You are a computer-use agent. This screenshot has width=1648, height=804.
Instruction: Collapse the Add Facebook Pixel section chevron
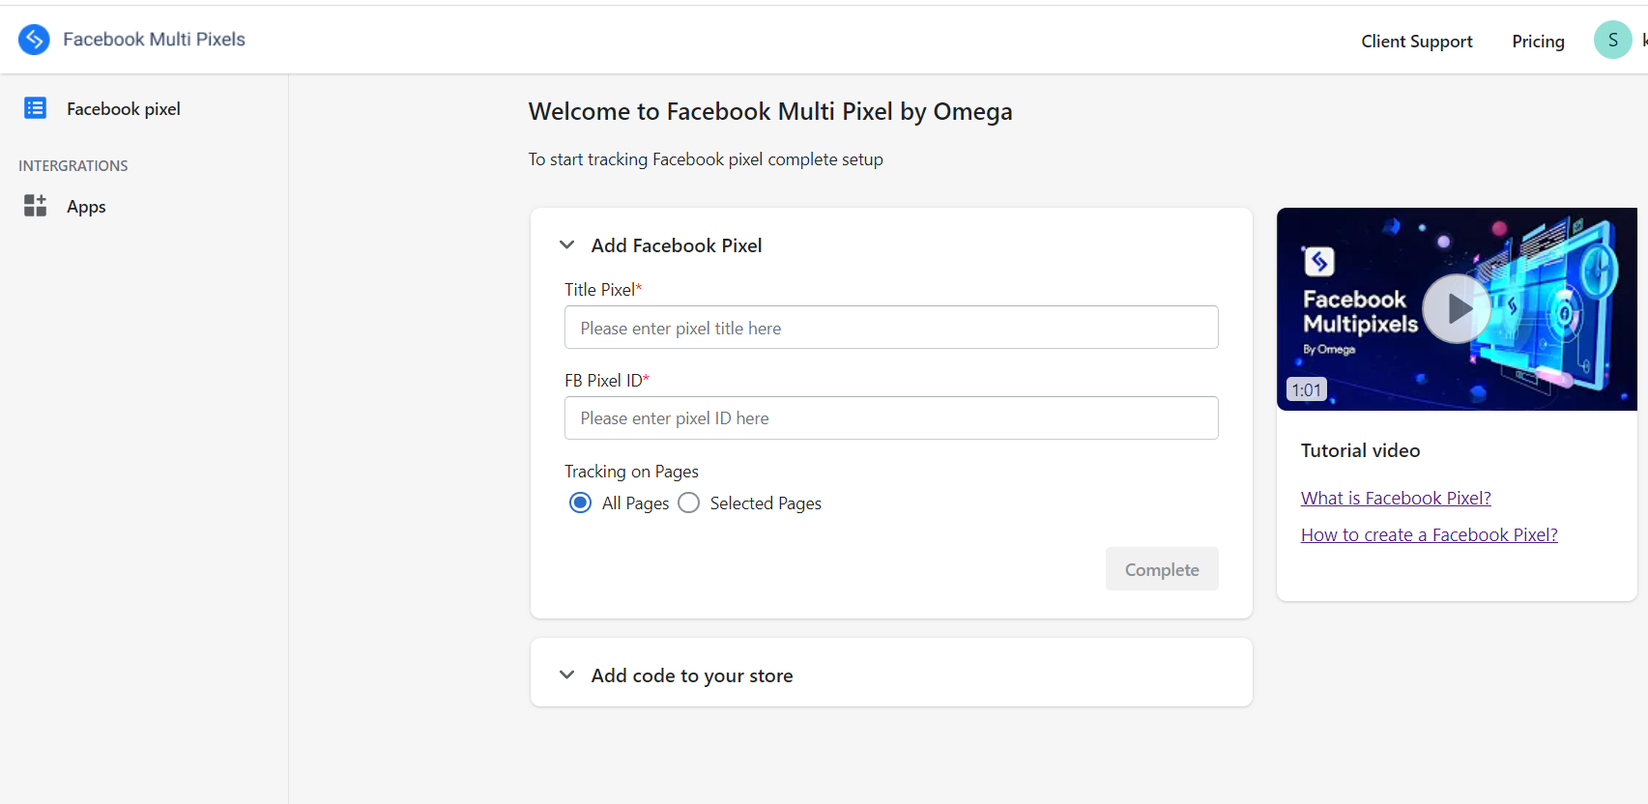click(x=567, y=245)
